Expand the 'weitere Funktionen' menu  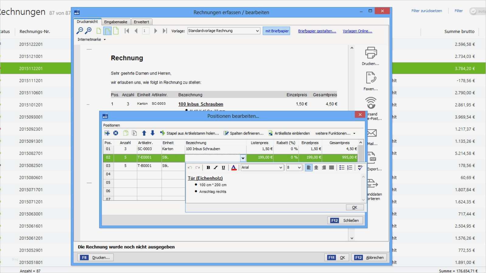tap(335, 133)
